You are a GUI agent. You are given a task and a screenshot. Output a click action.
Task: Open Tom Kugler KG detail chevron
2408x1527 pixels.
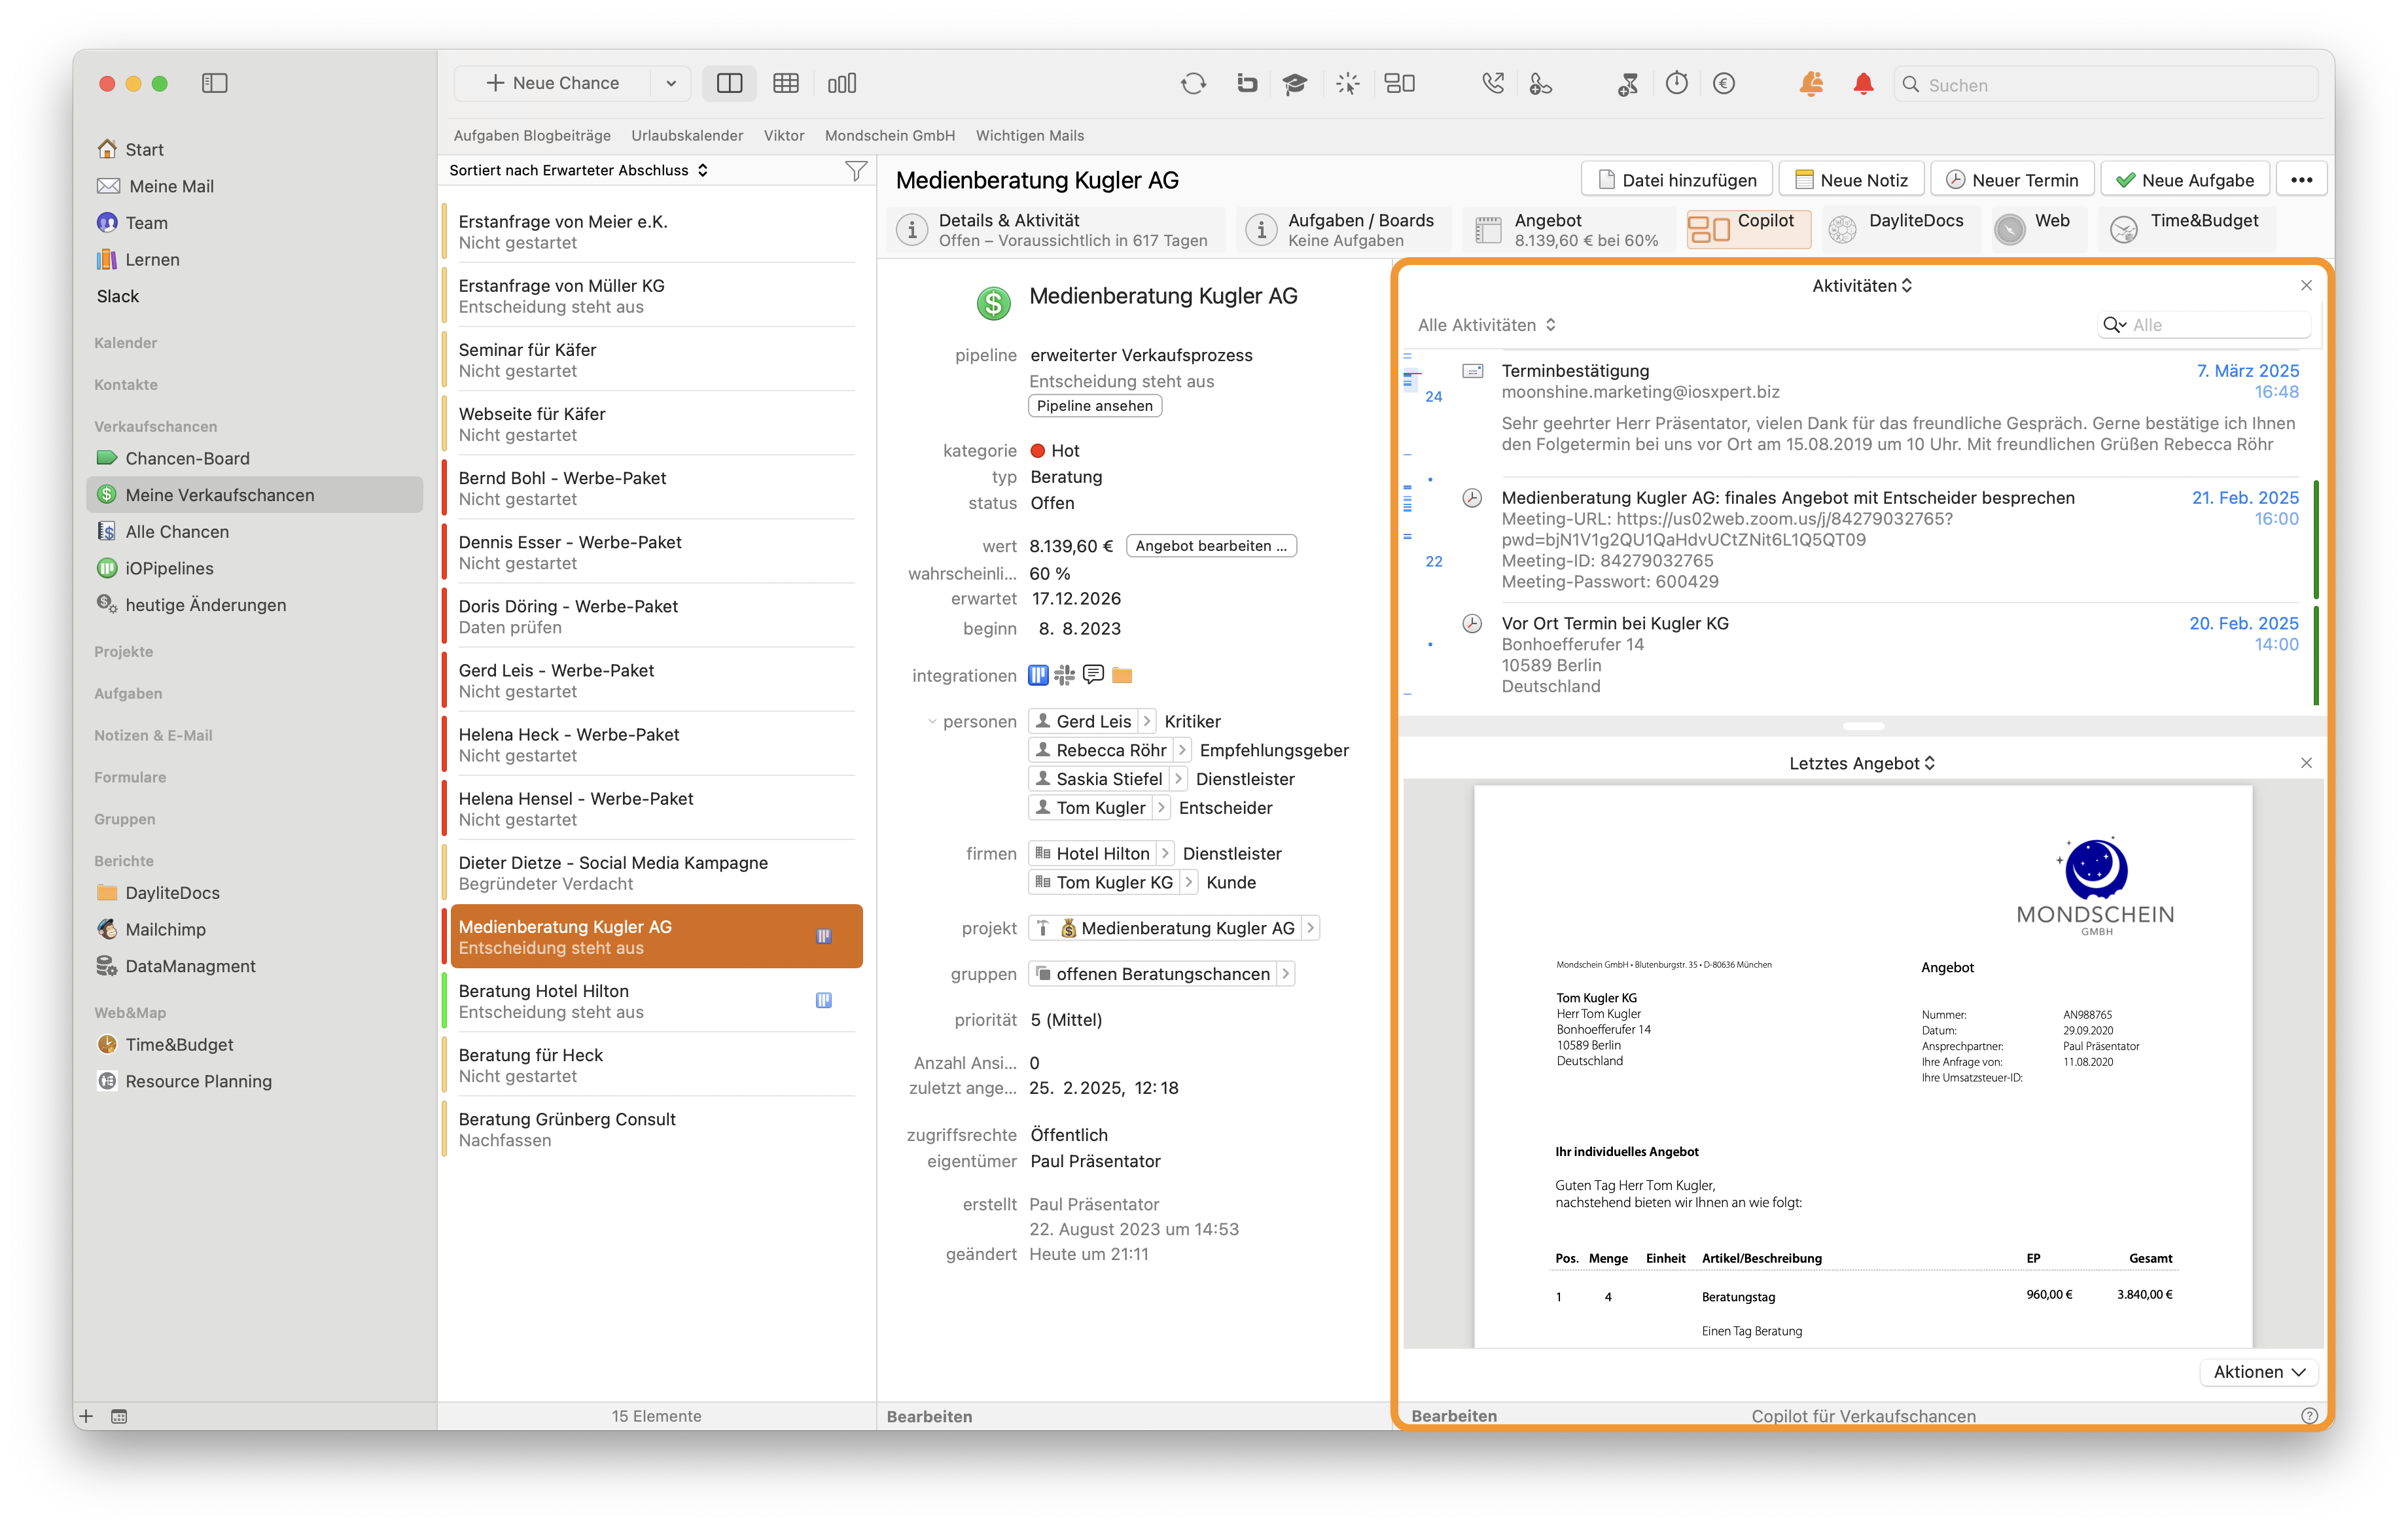point(1189,882)
